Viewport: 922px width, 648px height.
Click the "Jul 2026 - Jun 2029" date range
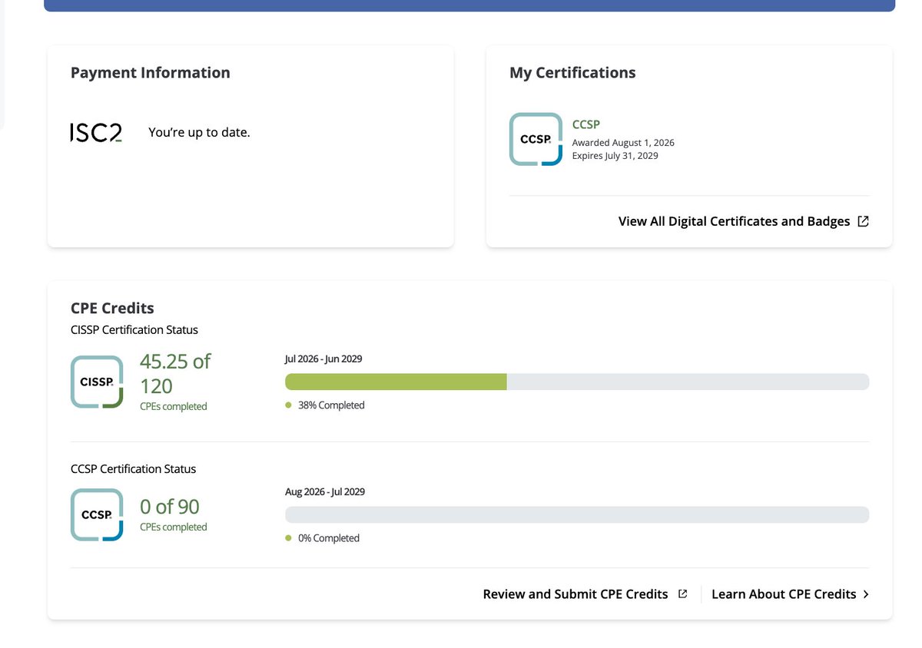[x=323, y=359]
